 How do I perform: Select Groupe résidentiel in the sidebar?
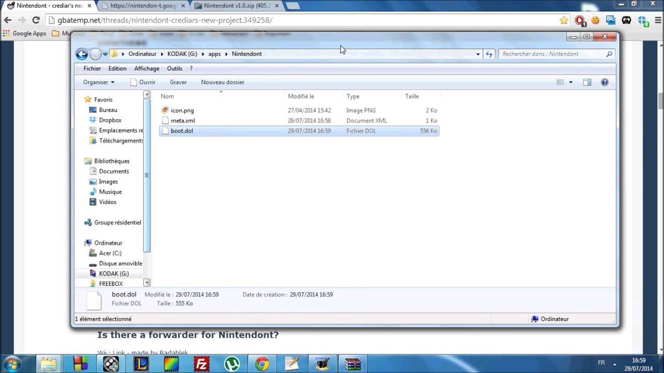pyautogui.click(x=117, y=222)
